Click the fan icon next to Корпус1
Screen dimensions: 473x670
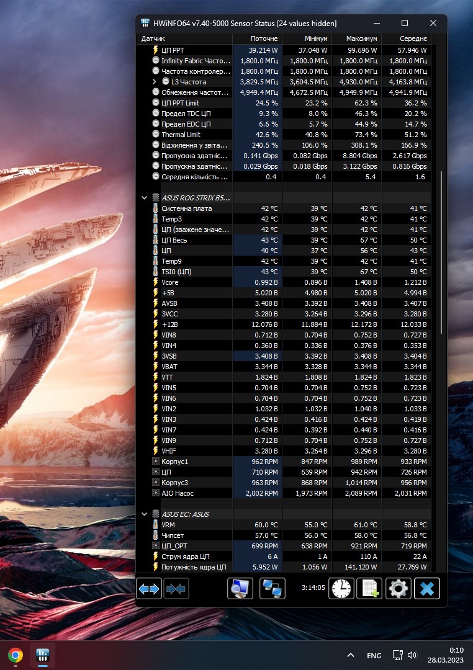(156, 461)
